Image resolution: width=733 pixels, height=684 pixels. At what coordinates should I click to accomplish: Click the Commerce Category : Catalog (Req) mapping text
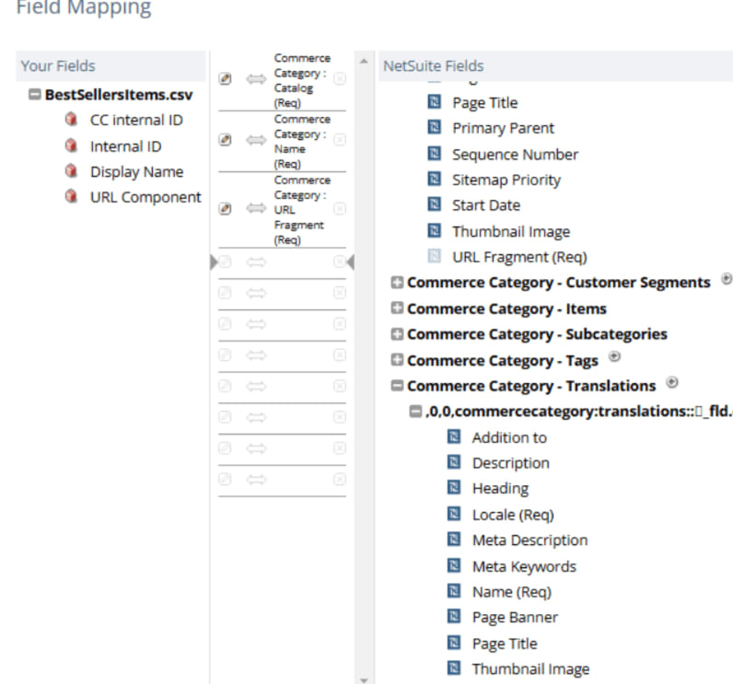pos(302,80)
